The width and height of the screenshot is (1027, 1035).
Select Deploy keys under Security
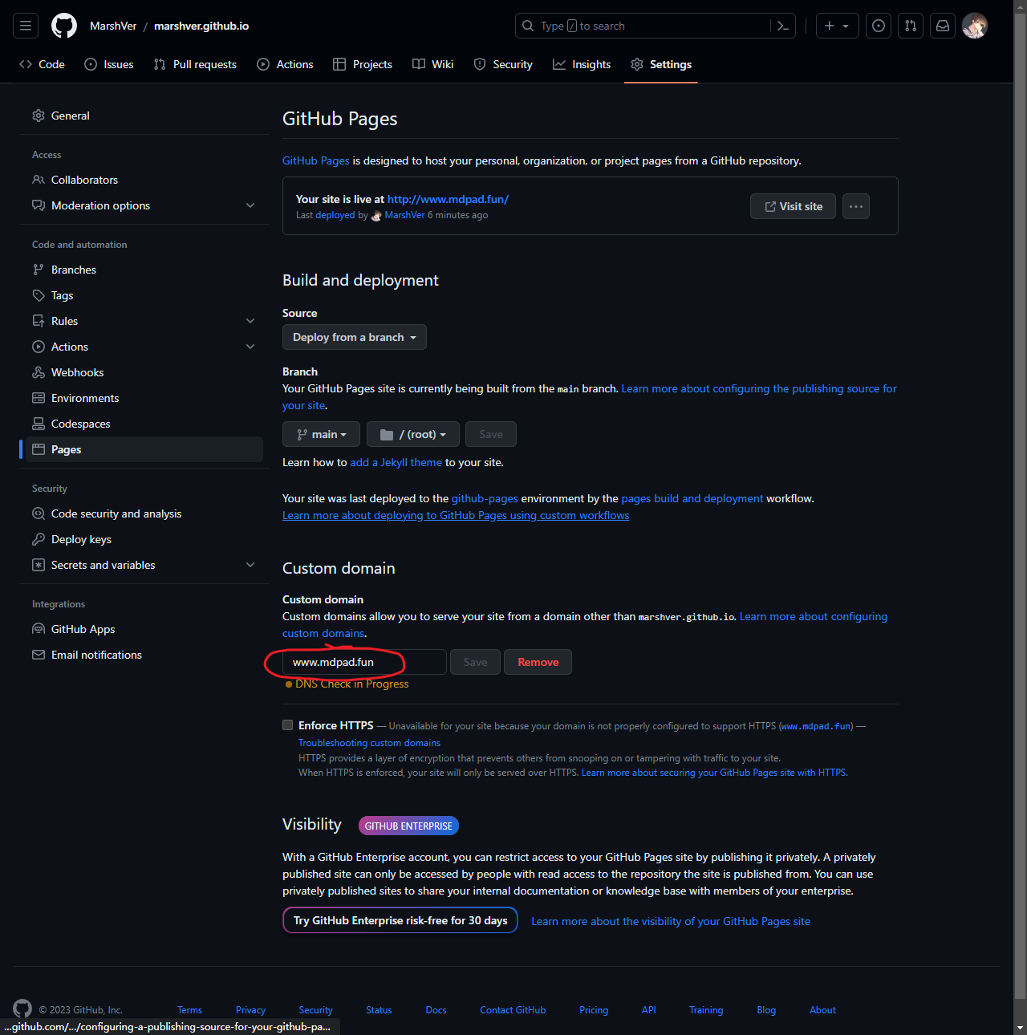pyautogui.click(x=80, y=539)
